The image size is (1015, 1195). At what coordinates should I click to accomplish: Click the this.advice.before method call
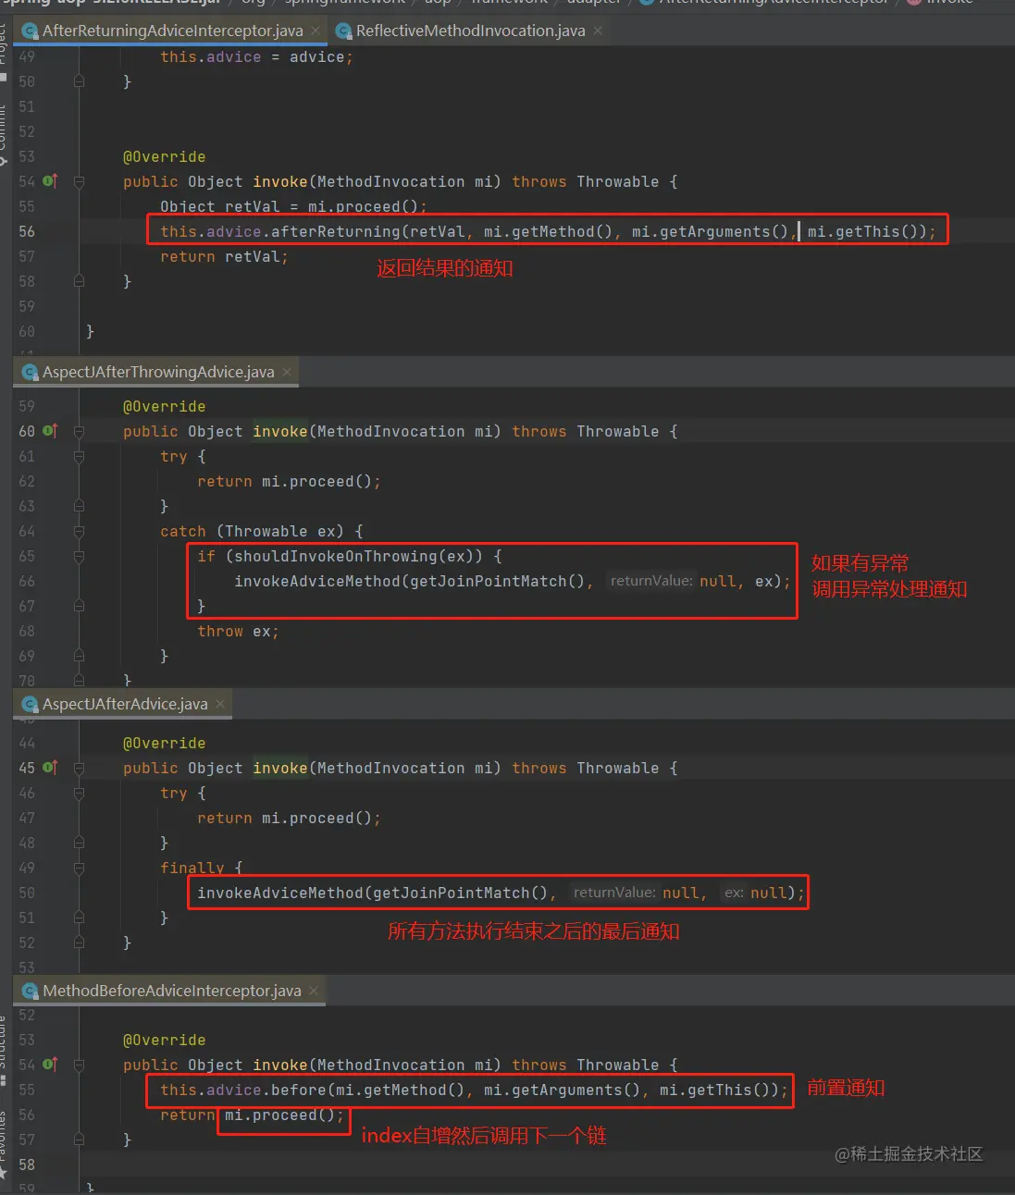coord(474,1090)
